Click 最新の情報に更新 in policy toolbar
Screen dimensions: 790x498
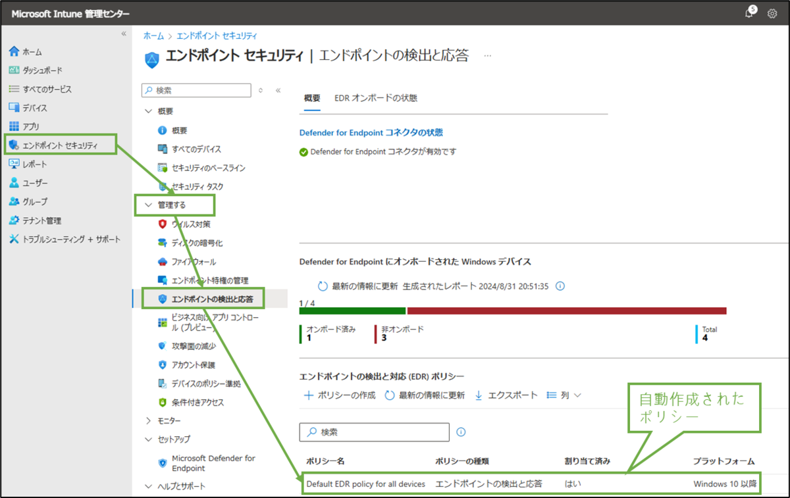pos(425,395)
